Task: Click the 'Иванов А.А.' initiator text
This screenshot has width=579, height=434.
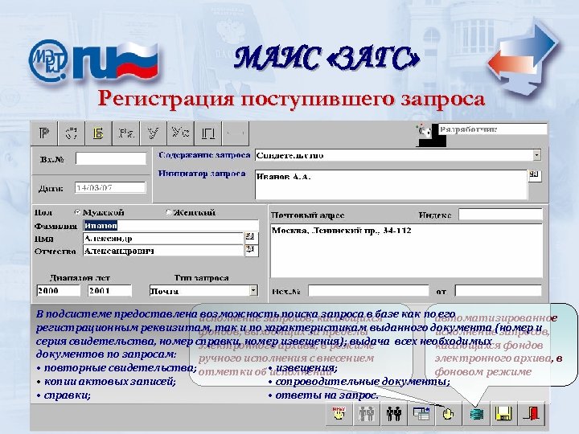Action: (x=283, y=176)
